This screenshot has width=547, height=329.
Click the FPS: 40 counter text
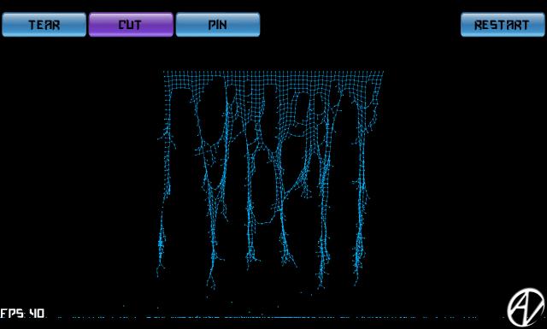[23, 313]
